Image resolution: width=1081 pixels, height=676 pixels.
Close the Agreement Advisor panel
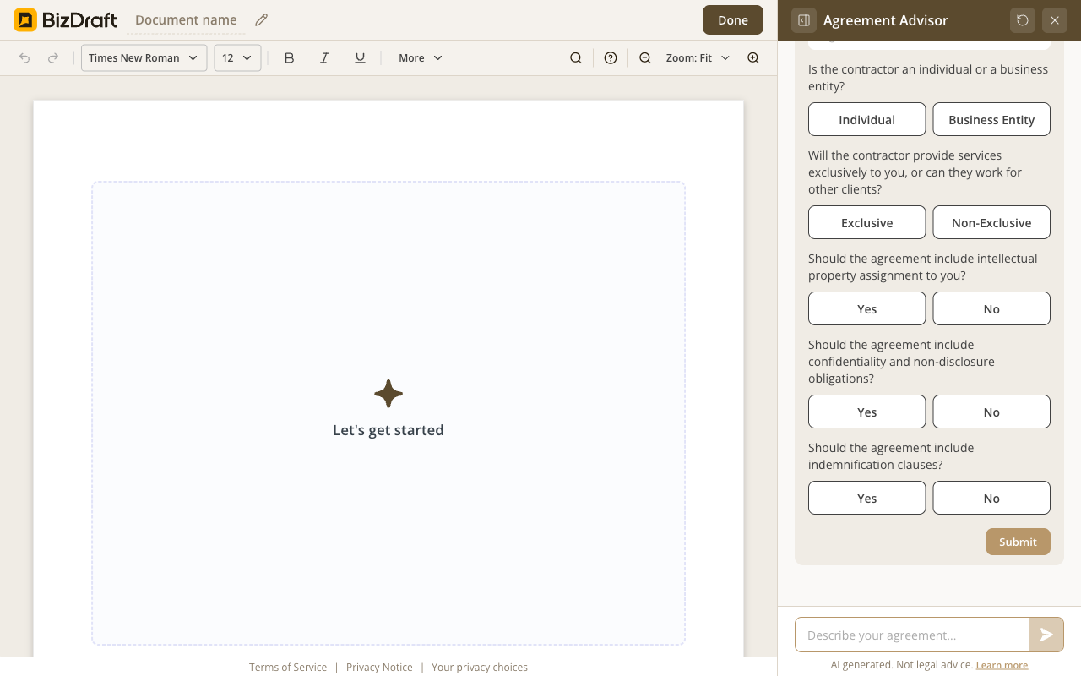(1055, 20)
